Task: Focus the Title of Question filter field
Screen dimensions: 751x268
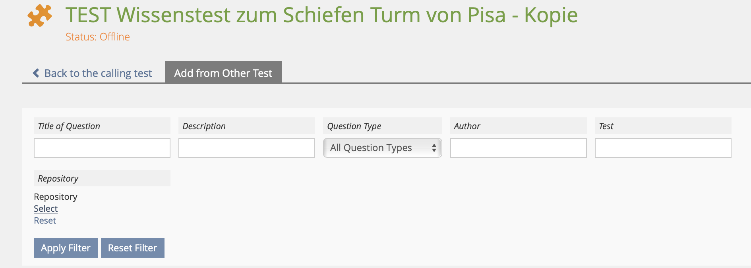Action: click(102, 148)
